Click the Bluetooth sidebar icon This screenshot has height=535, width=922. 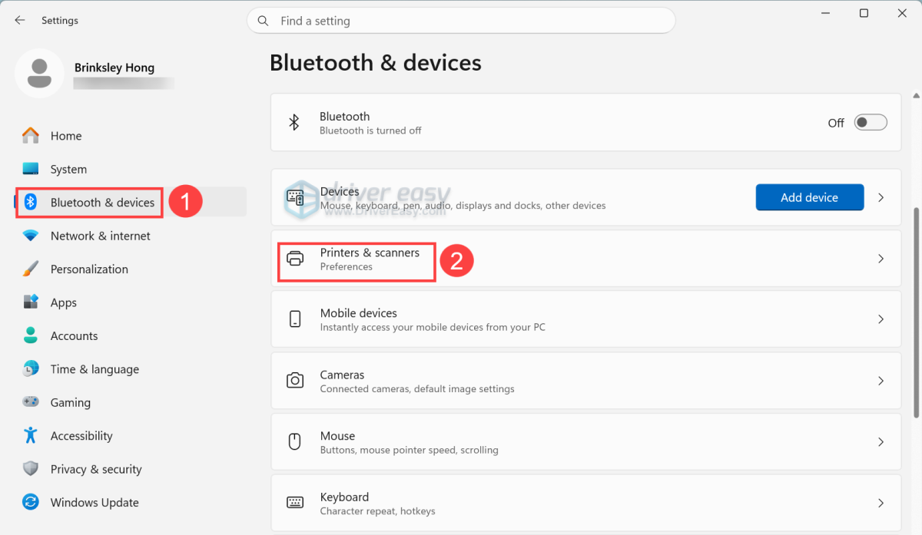31,203
